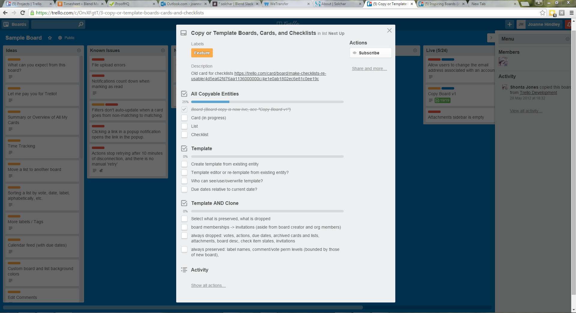Click Joanne Hindley profile name
The height and width of the screenshot is (313, 576).
click(x=544, y=24)
